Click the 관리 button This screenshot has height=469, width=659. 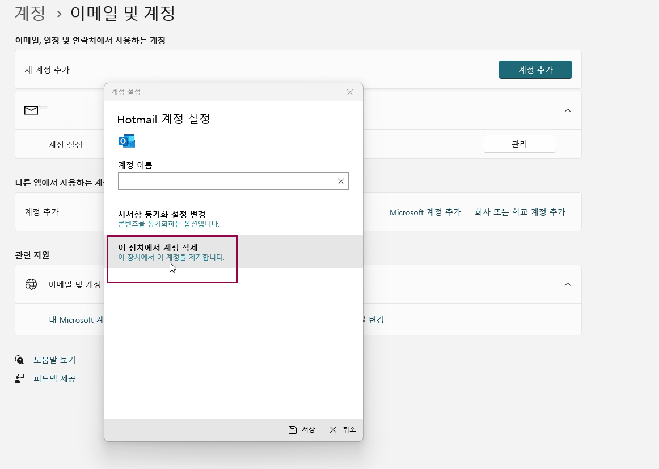[519, 144]
